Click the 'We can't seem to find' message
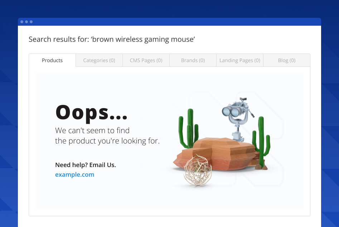This screenshot has width=339, height=227. pyautogui.click(x=92, y=130)
